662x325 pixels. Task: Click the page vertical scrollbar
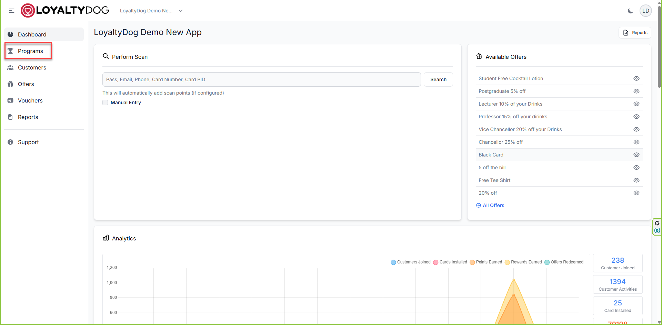coord(659,46)
